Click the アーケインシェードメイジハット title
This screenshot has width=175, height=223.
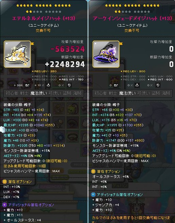[132, 18]
